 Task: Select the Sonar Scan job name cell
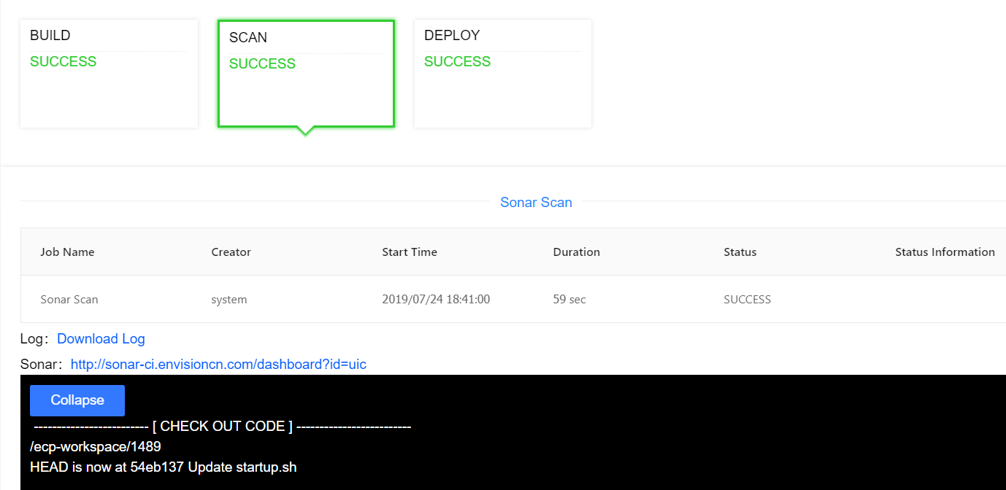(x=69, y=300)
